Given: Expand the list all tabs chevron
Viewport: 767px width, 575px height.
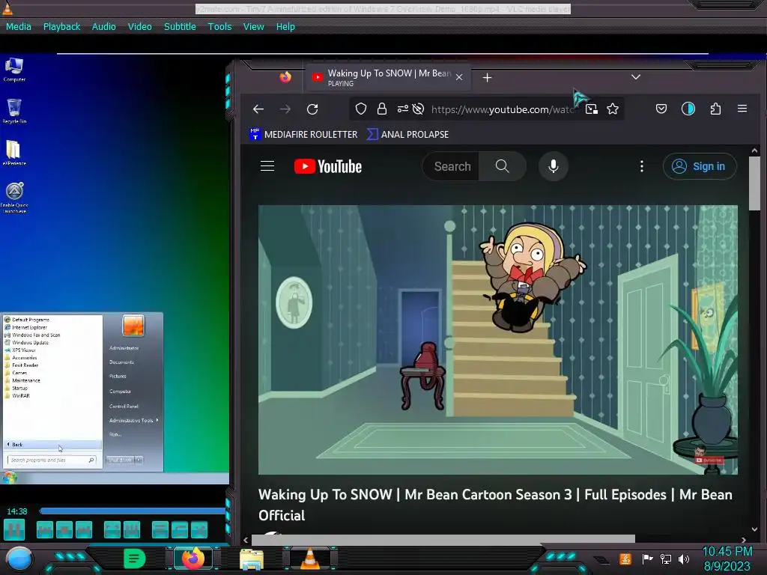Looking at the screenshot, I should 635,77.
